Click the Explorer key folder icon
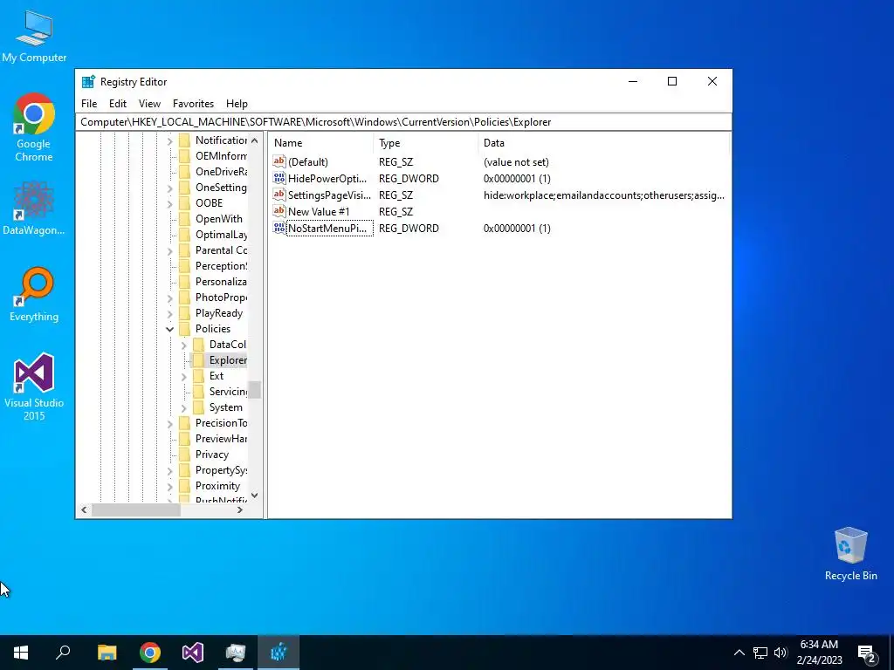 point(198,360)
